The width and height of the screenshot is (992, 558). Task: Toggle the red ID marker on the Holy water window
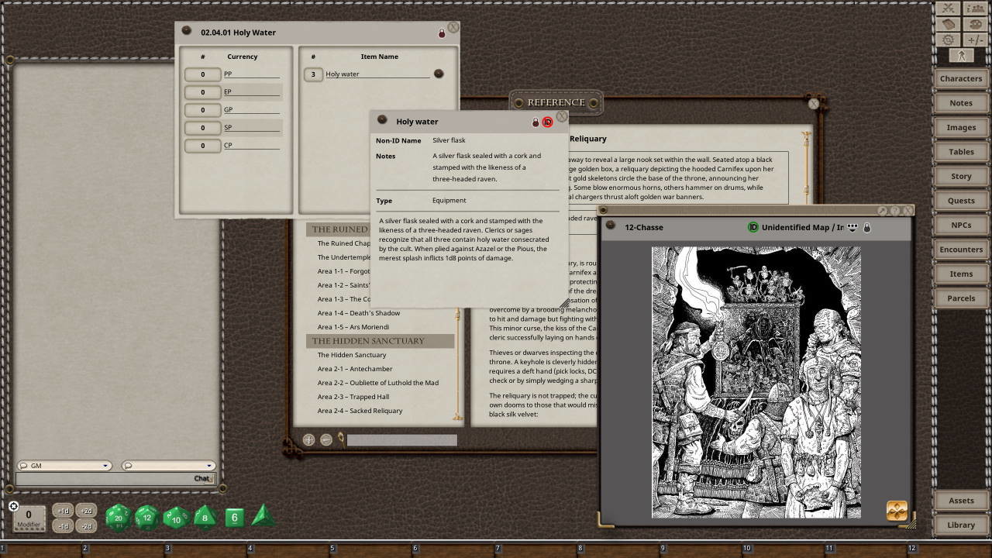[548, 122]
